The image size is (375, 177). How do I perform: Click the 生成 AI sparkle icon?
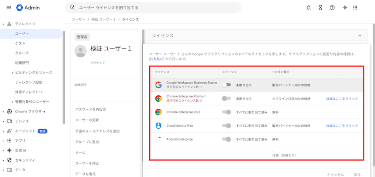tap(9, 151)
